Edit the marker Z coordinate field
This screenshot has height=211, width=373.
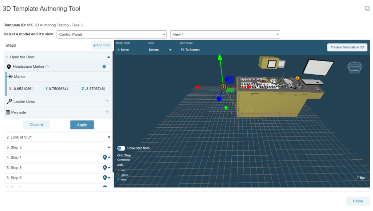(x=95, y=89)
